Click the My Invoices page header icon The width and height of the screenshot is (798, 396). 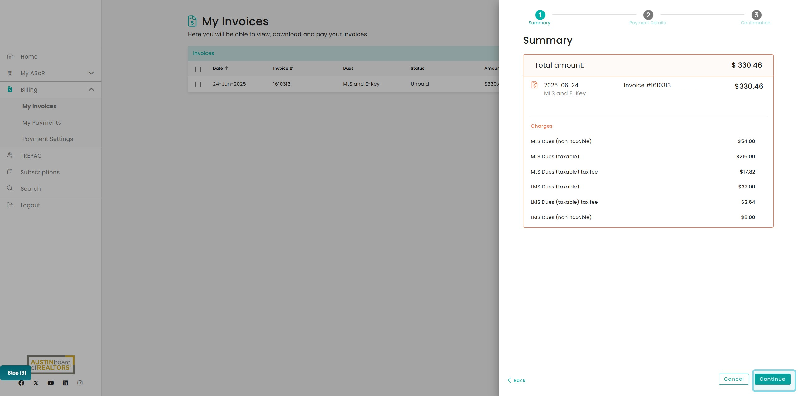pos(192,21)
